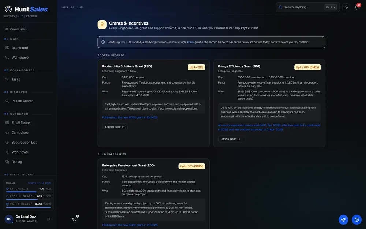Toggle View as user mode

[x=16, y=29]
